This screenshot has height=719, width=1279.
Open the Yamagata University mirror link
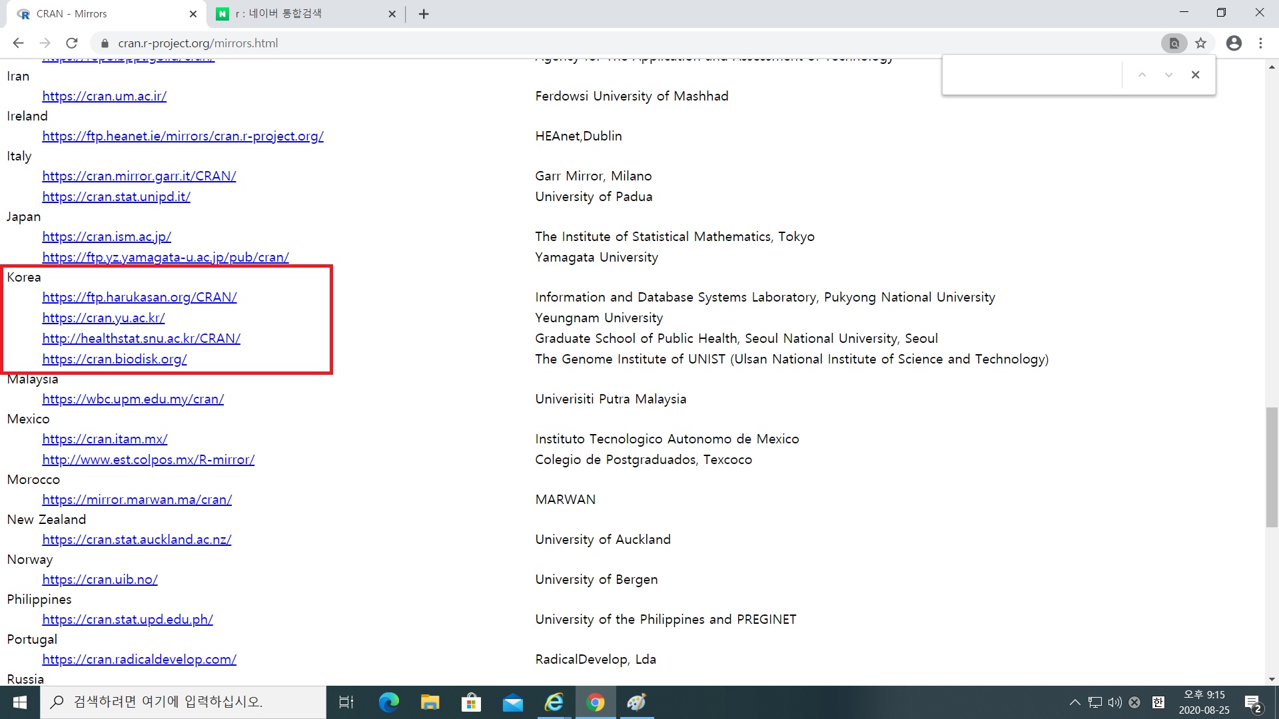click(x=166, y=257)
